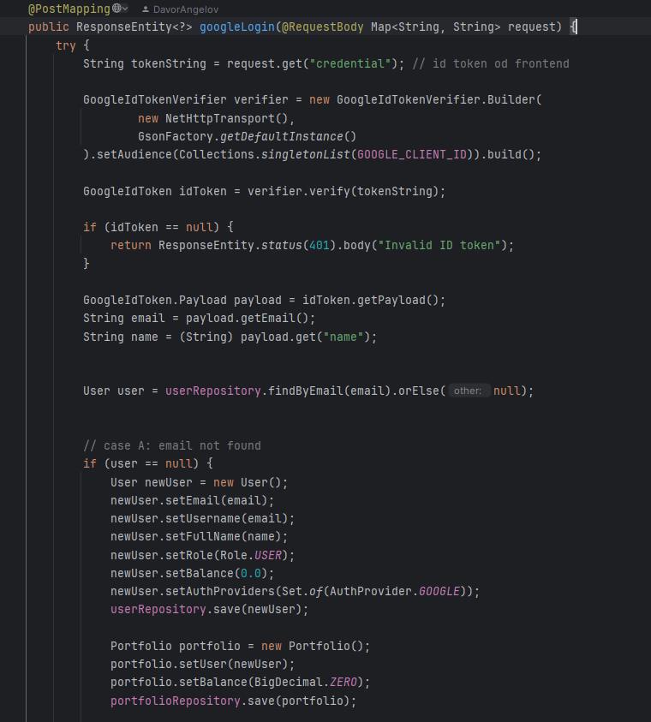Click the findByEmail method call
The height and width of the screenshot is (722, 651).
click(306, 391)
